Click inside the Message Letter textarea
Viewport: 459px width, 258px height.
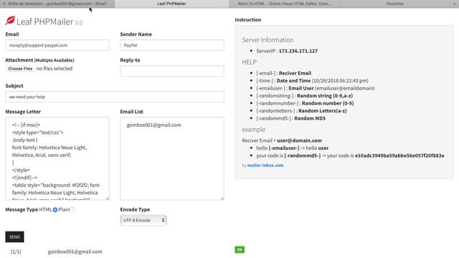click(x=57, y=158)
